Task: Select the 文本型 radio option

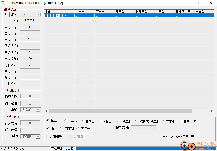Action: pyautogui.click(x=164, y=121)
